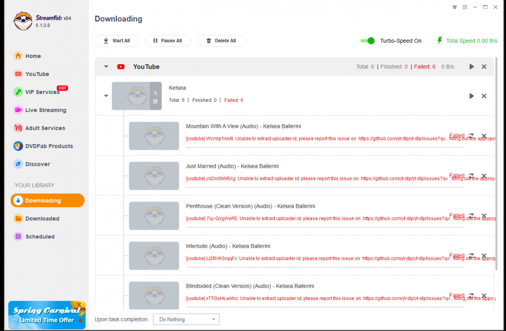
Task: Open VIP Services in the sidebar
Action: click(x=42, y=92)
